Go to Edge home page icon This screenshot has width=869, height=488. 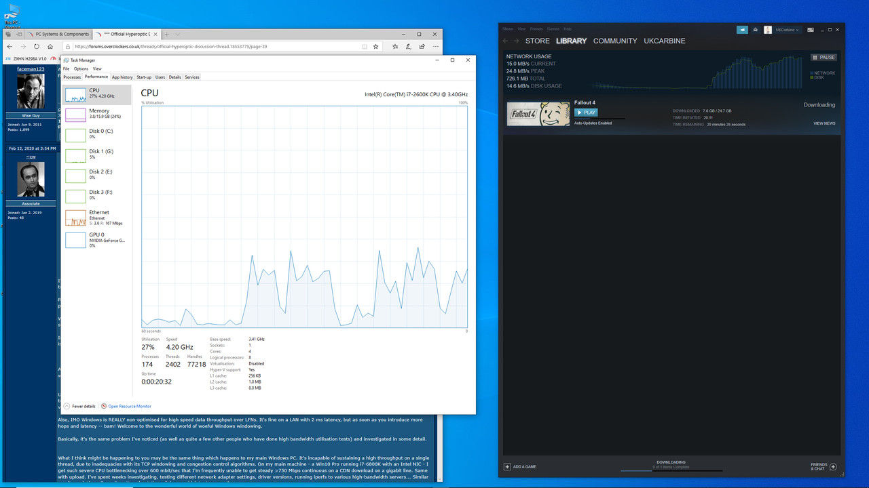click(50, 47)
